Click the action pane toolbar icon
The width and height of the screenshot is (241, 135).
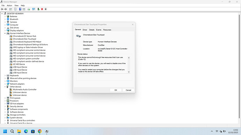[x=24, y=9]
